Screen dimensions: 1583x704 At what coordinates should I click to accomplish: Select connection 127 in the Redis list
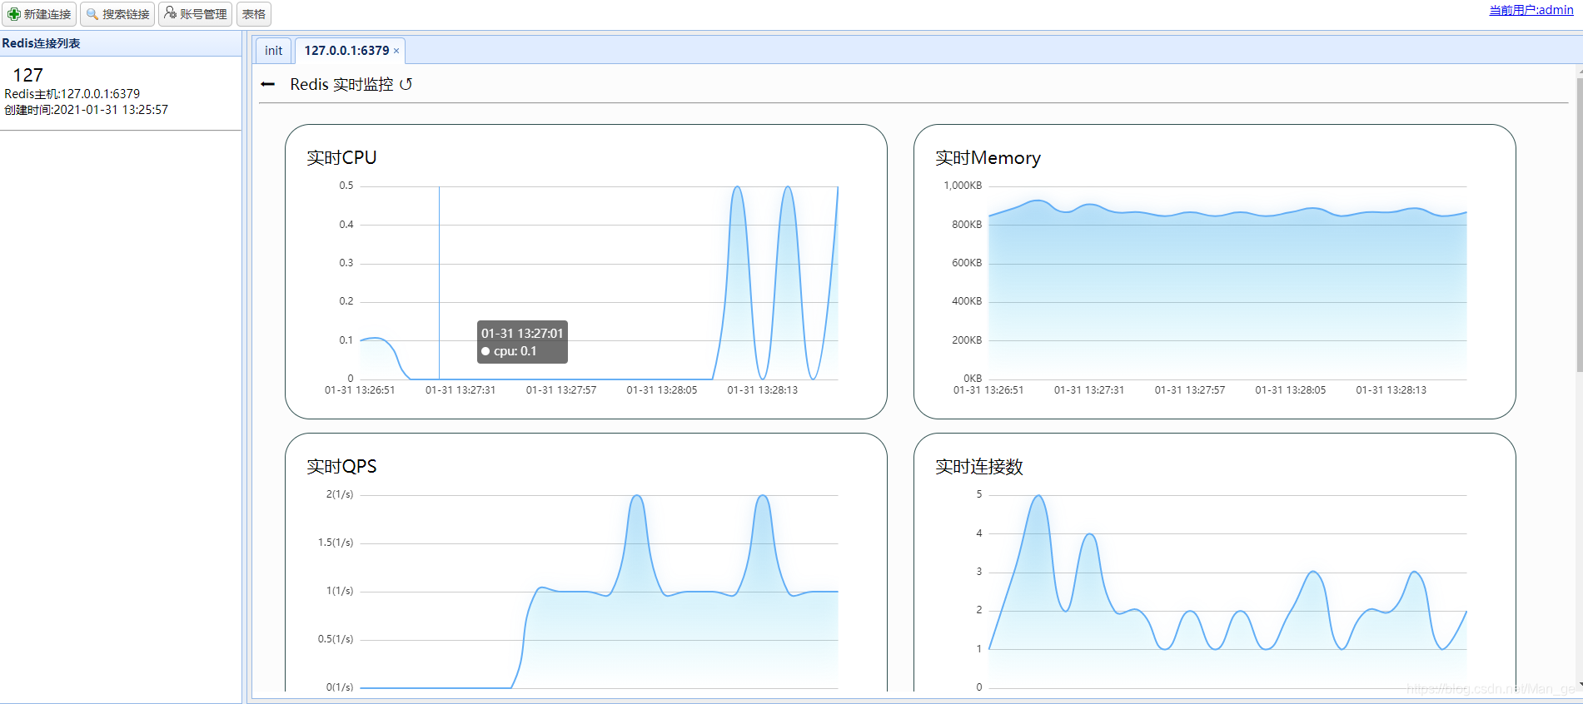click(28, 75)
